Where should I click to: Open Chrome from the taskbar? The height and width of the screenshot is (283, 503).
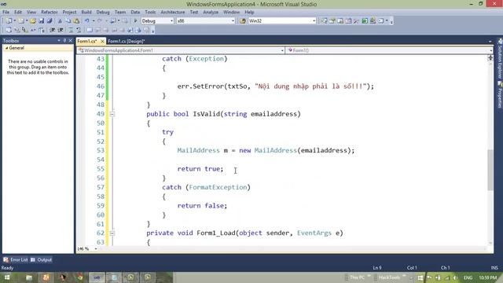[79, 277]
